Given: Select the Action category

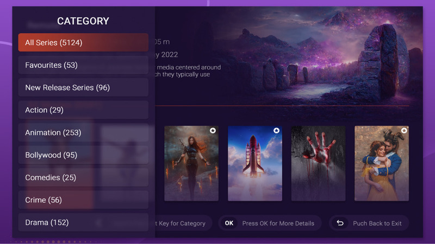Looking at the screenshot, I should click(x=83, y=110).
